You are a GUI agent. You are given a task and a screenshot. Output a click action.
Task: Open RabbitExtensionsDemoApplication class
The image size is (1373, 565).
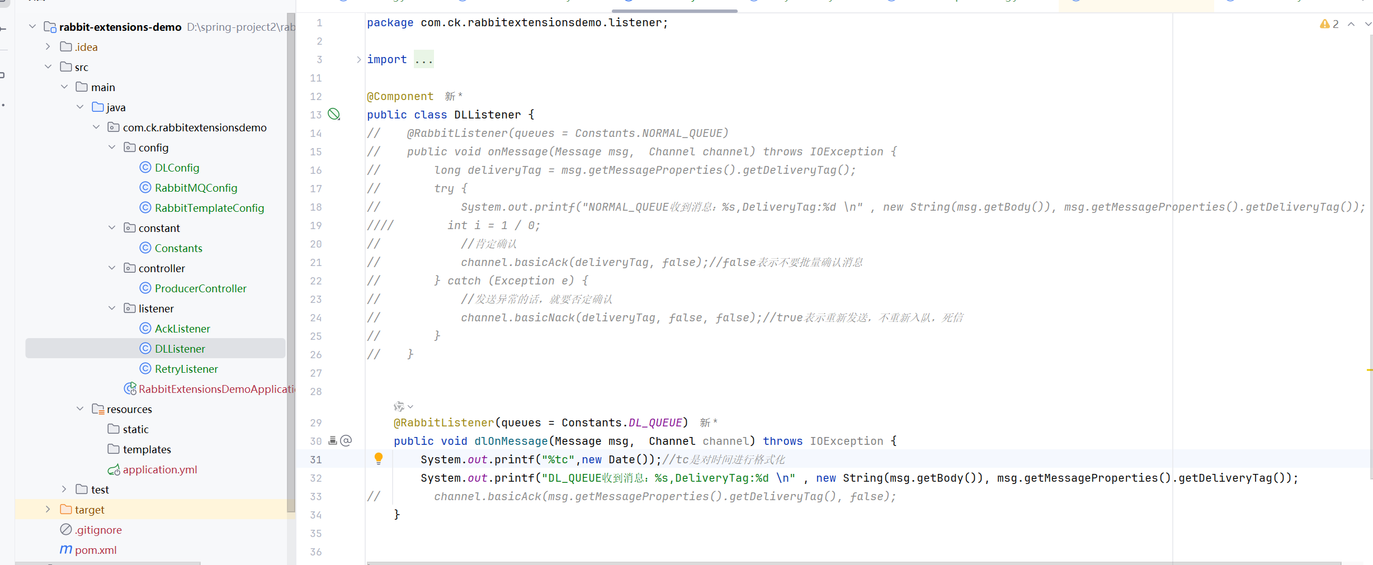(217, 389)
